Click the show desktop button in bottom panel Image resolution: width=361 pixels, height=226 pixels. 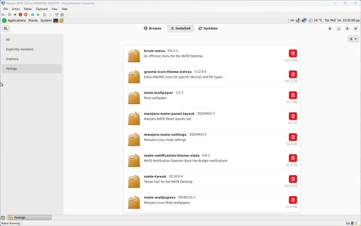pyautogui.click(x=3, y=218)
